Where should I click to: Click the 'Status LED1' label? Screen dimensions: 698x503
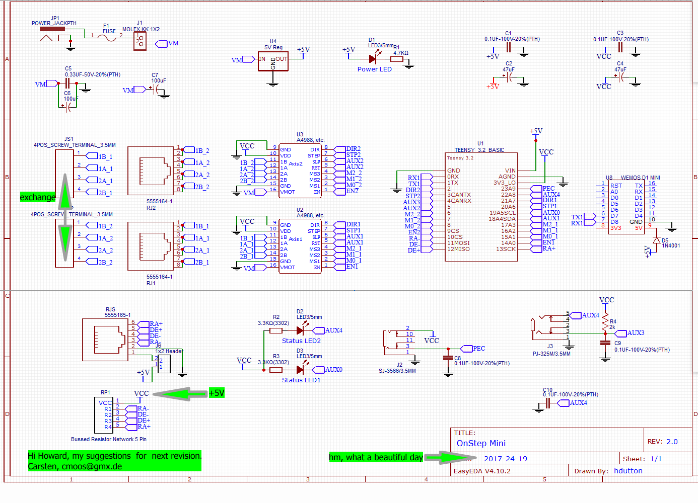coord(301,380)
